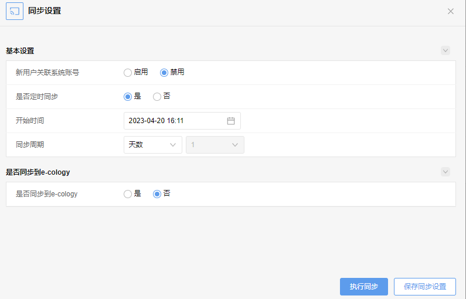Open the calendar picker icon
The width and height of the screenshot is (466, 299).
(x=230, y=121)
